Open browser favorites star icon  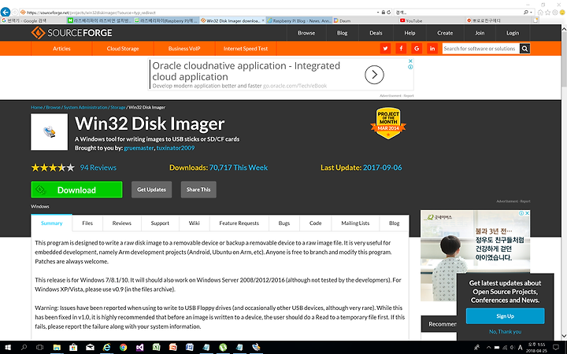(547, 13)
